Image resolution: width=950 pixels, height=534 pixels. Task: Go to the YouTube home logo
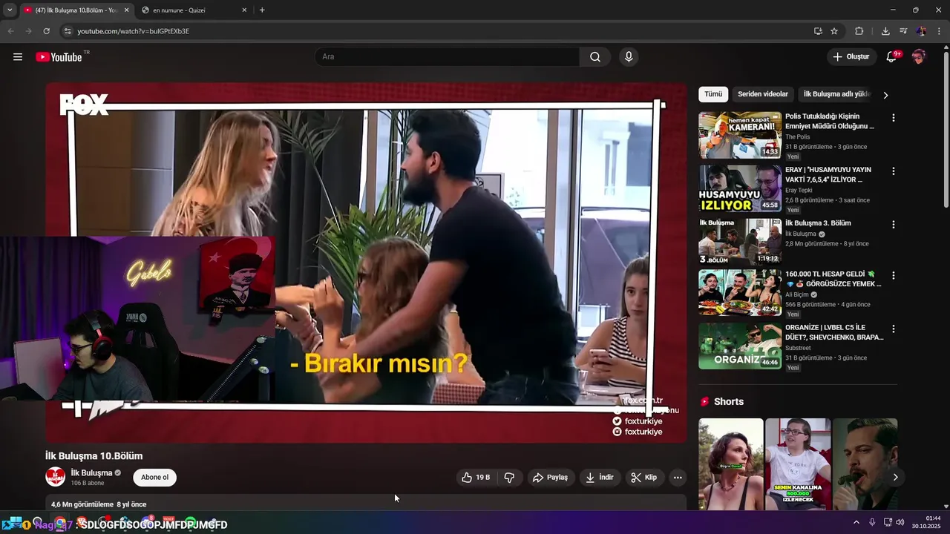59,57
